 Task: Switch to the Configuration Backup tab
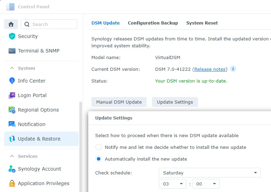[153, 23]
